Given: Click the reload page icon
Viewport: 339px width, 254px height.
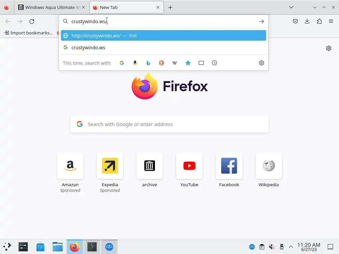Looking at the screenshot, I should 32,21.
